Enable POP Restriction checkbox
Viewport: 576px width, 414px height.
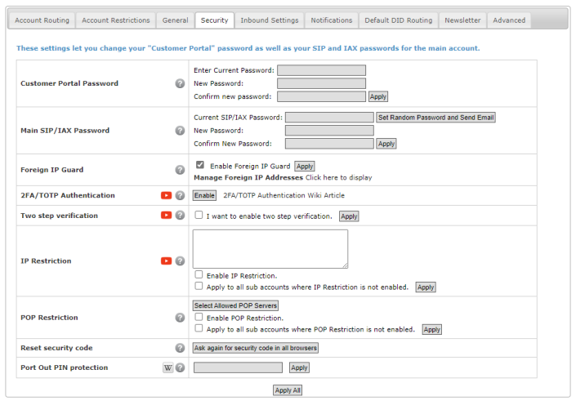coord(199,318)
